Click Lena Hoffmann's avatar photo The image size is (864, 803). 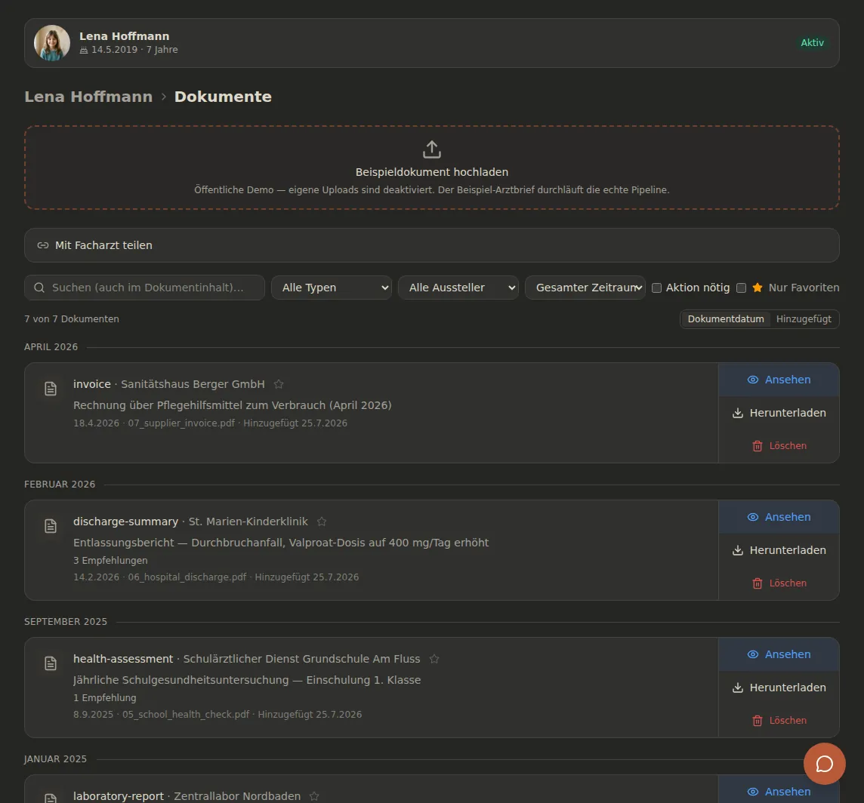(x=52, y=43)
